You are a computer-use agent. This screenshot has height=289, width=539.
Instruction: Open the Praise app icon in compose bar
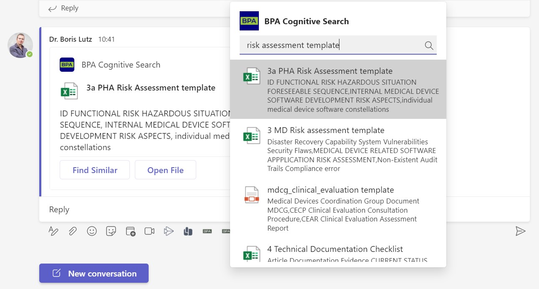coord(188,231)
